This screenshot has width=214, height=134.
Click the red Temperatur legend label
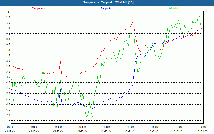(x=39, y=8)
